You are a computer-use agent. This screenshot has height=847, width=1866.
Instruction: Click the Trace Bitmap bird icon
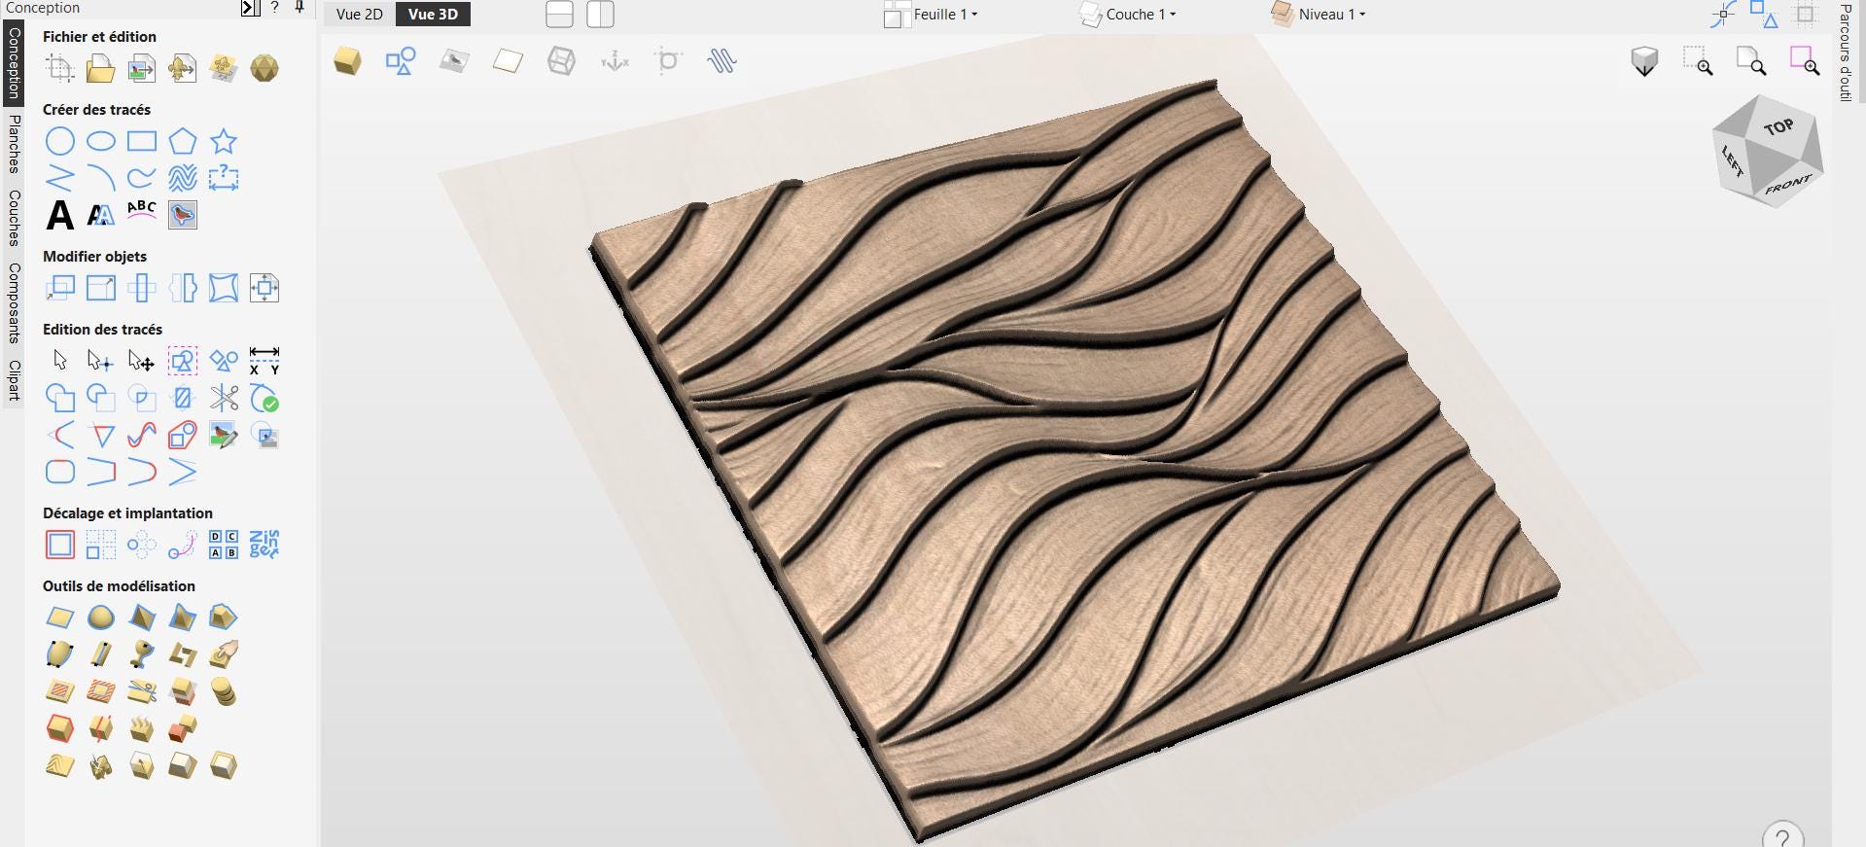click(183, 215)
